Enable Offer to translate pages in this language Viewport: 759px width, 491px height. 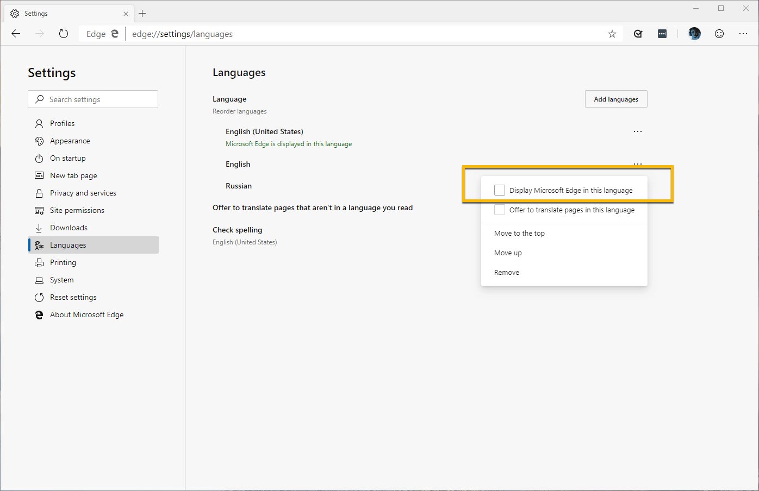pyautogui.click(x=500, y=210)
